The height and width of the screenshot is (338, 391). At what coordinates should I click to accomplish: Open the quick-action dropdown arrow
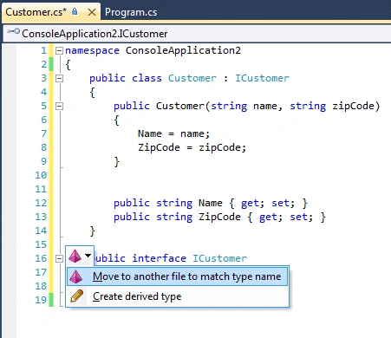point(88,256)
